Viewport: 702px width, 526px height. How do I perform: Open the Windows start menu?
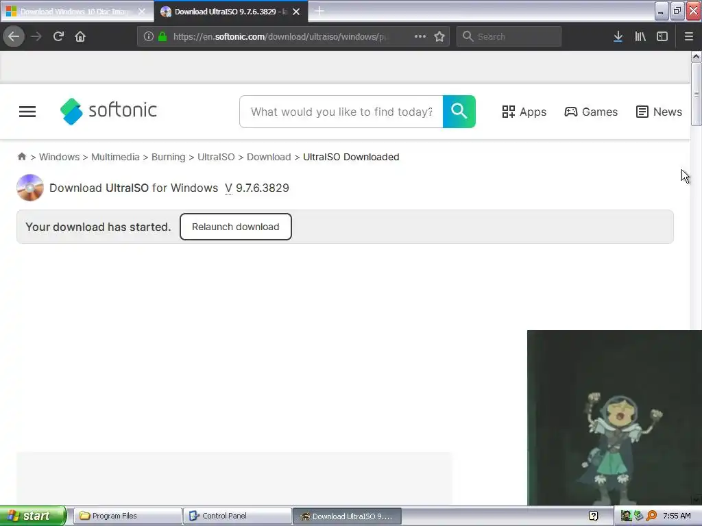tap(33, 516)
